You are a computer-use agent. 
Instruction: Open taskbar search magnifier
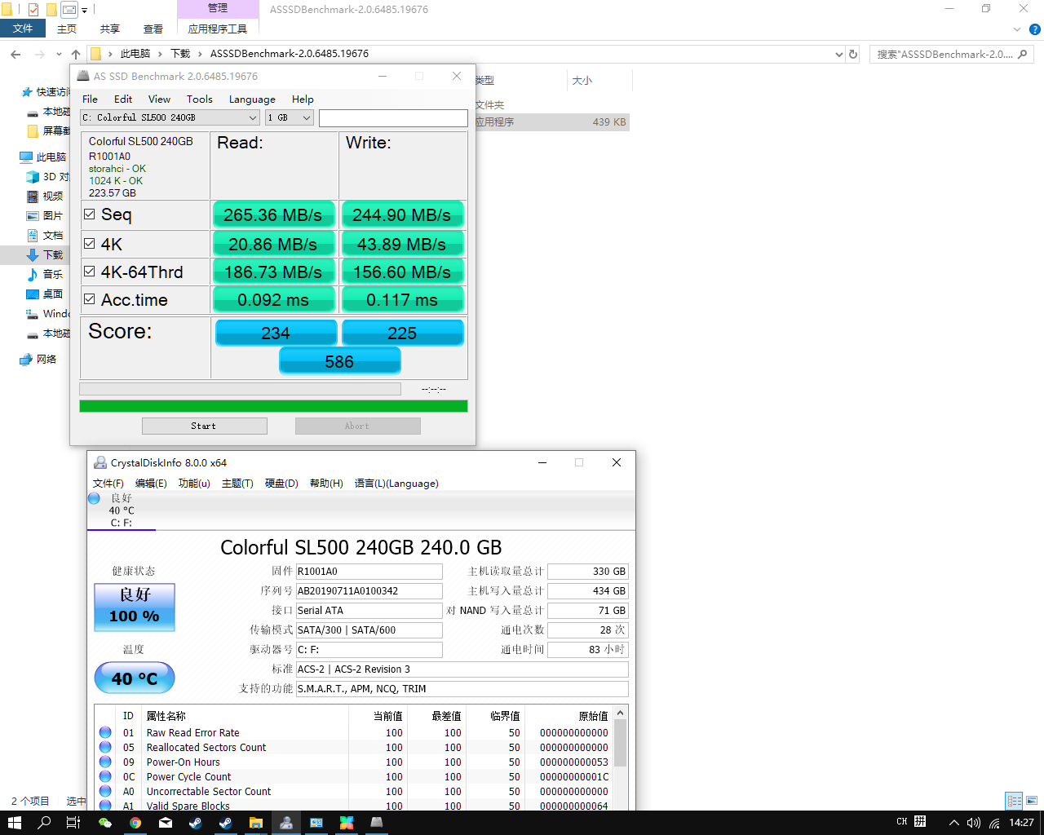pyautogui.click(x=44, y=823)
